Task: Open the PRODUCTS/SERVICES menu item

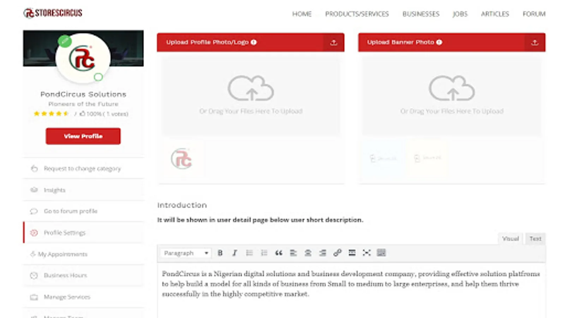Action: (357, 14)
